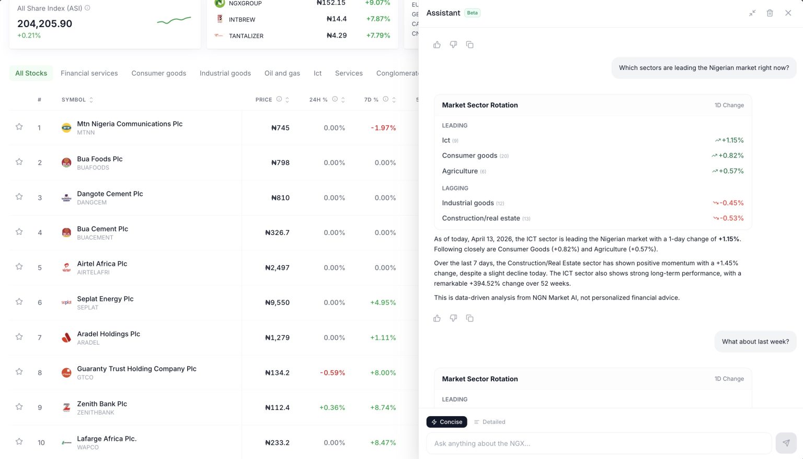Open ZENITHBANK company logo
Image resolution: width=803 pixels, height=459 pixels.
coord(66,407)
